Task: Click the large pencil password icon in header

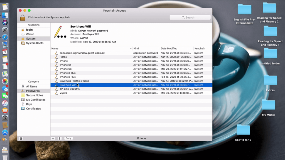Action: (60, 32)
